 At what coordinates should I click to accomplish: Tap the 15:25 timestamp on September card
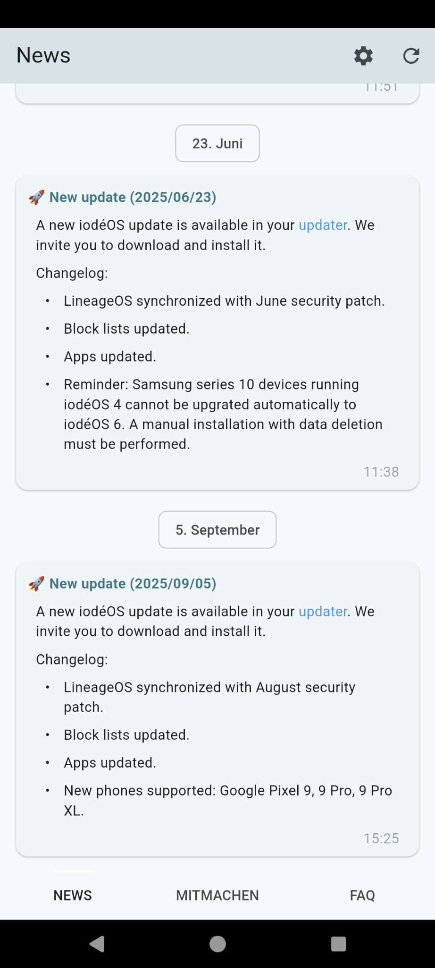coord(381,838)
